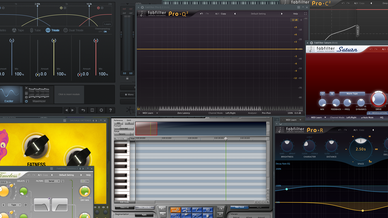Select the orange note selection tool
Screen dimensions: 388x218
pos(176,210)
